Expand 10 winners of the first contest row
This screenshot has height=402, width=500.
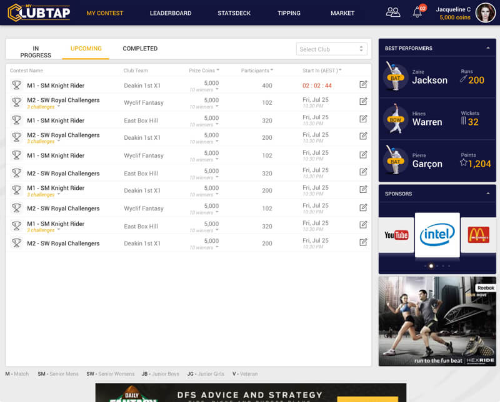point(204,90)
